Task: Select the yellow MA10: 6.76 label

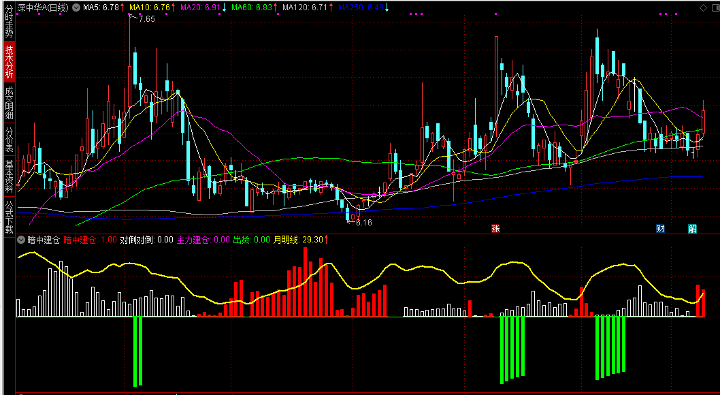Action: 149,7
